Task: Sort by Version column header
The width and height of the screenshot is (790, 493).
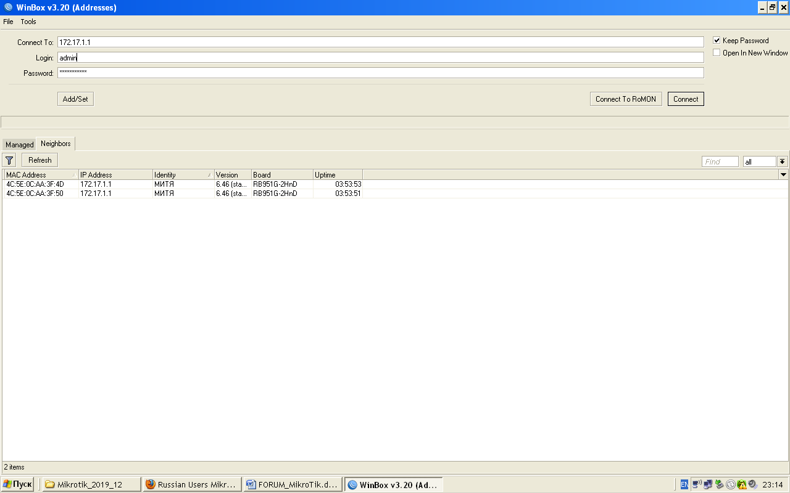Action: pos(233,175)
